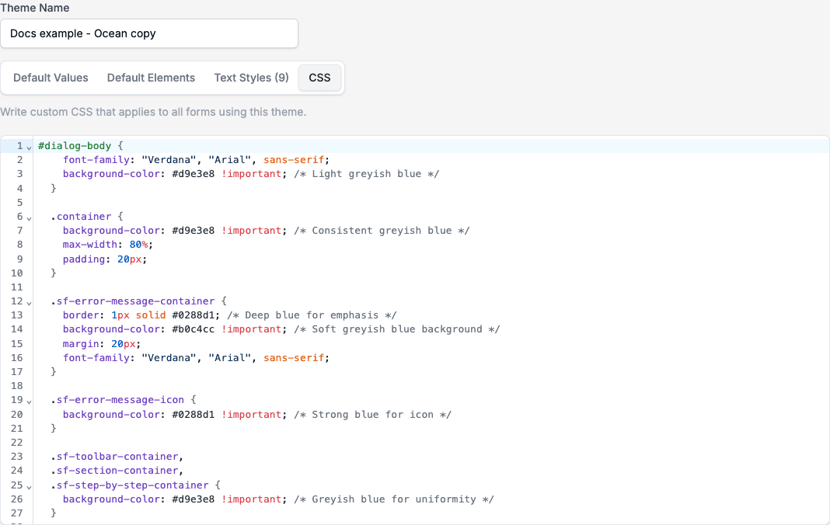Click the .sf-section-container selector

tap(114, 471)
